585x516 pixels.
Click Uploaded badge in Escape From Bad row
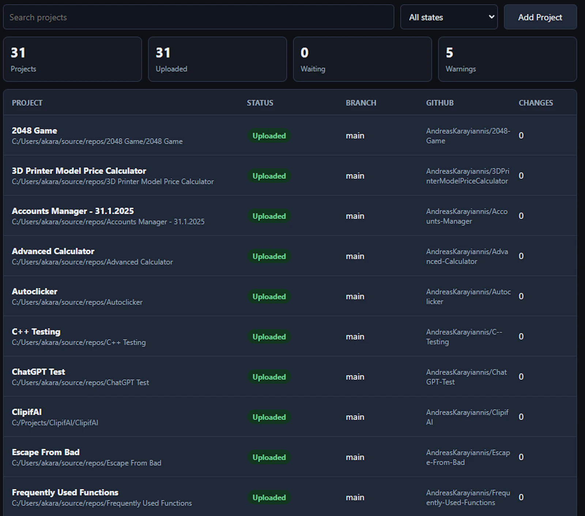pos(269,458)
